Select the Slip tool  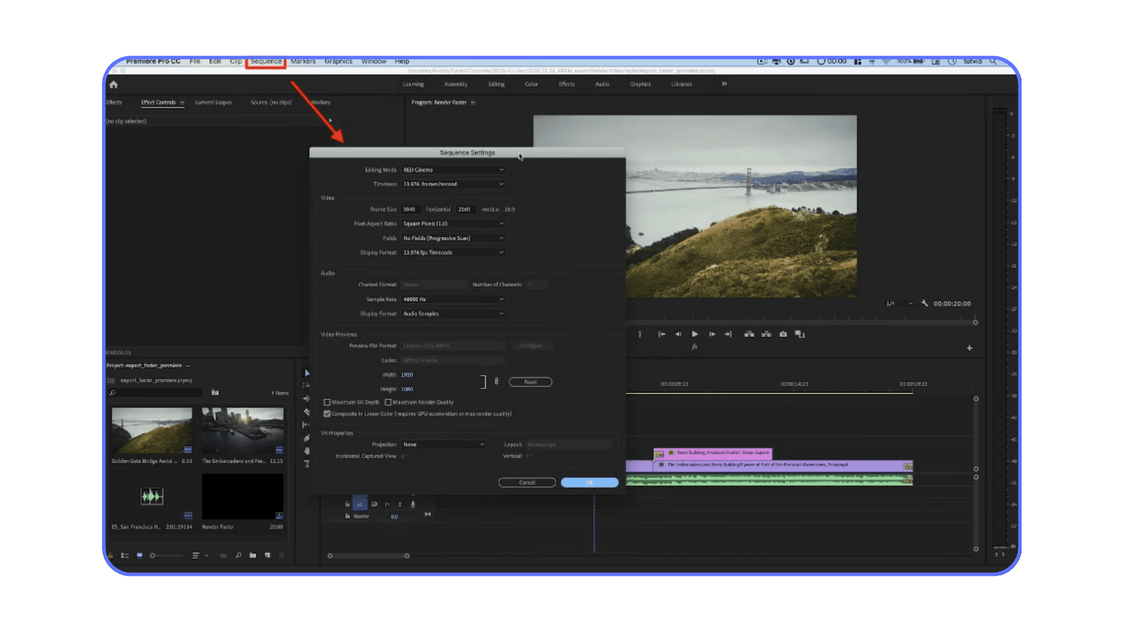click(x=306, y=425)
